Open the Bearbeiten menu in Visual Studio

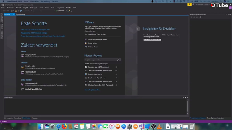coord(10,8)
